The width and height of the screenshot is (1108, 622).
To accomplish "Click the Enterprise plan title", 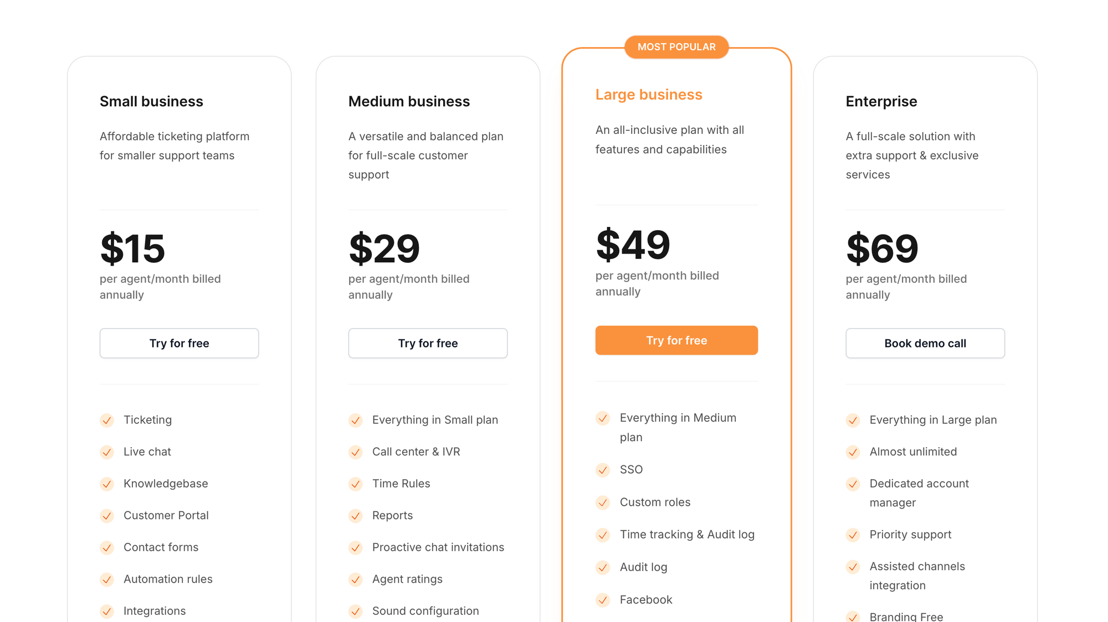I will tap(881, 101).
